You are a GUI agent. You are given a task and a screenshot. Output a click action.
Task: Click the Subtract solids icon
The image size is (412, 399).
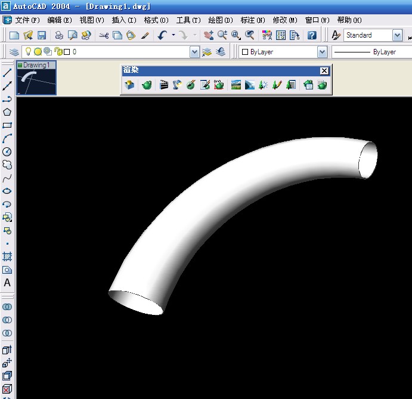click(7, 320)
